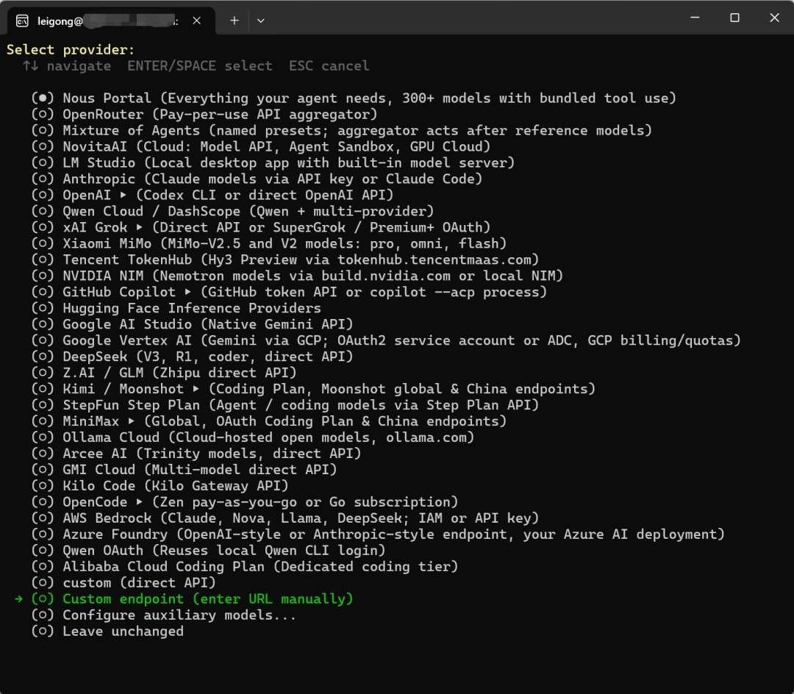794x694 pixels.
Task: Click 'ENTER/SPACE select' hint text
Action: pyautogui.click(x=199, y=66)
